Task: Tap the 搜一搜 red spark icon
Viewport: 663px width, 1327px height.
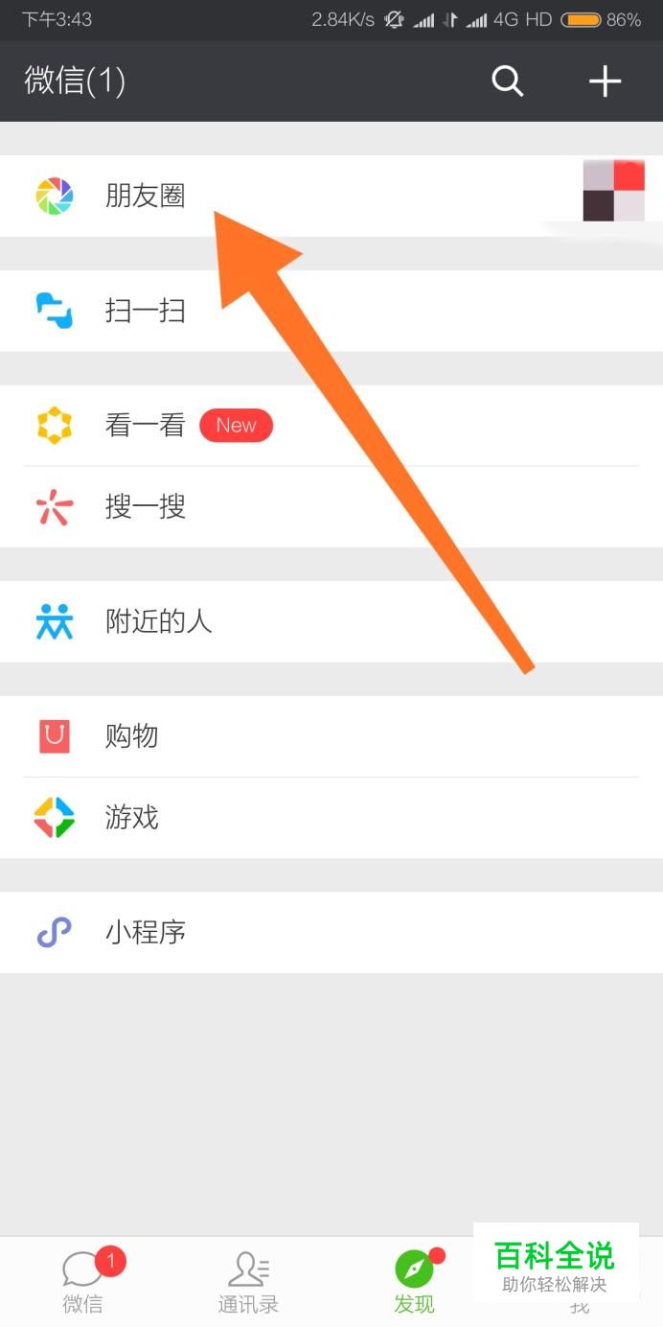Action: (55, 507)
